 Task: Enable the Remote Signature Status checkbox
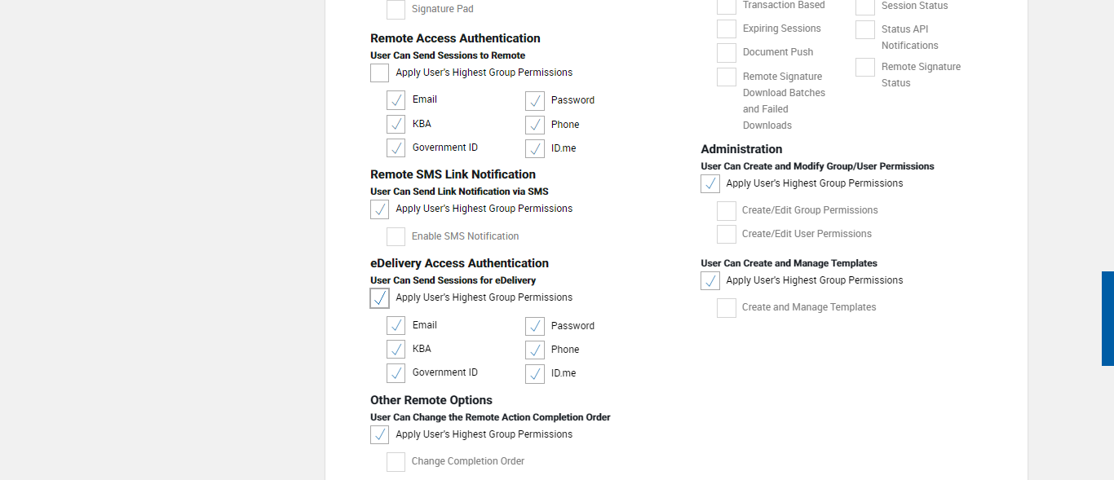click(x=865, y=68)
